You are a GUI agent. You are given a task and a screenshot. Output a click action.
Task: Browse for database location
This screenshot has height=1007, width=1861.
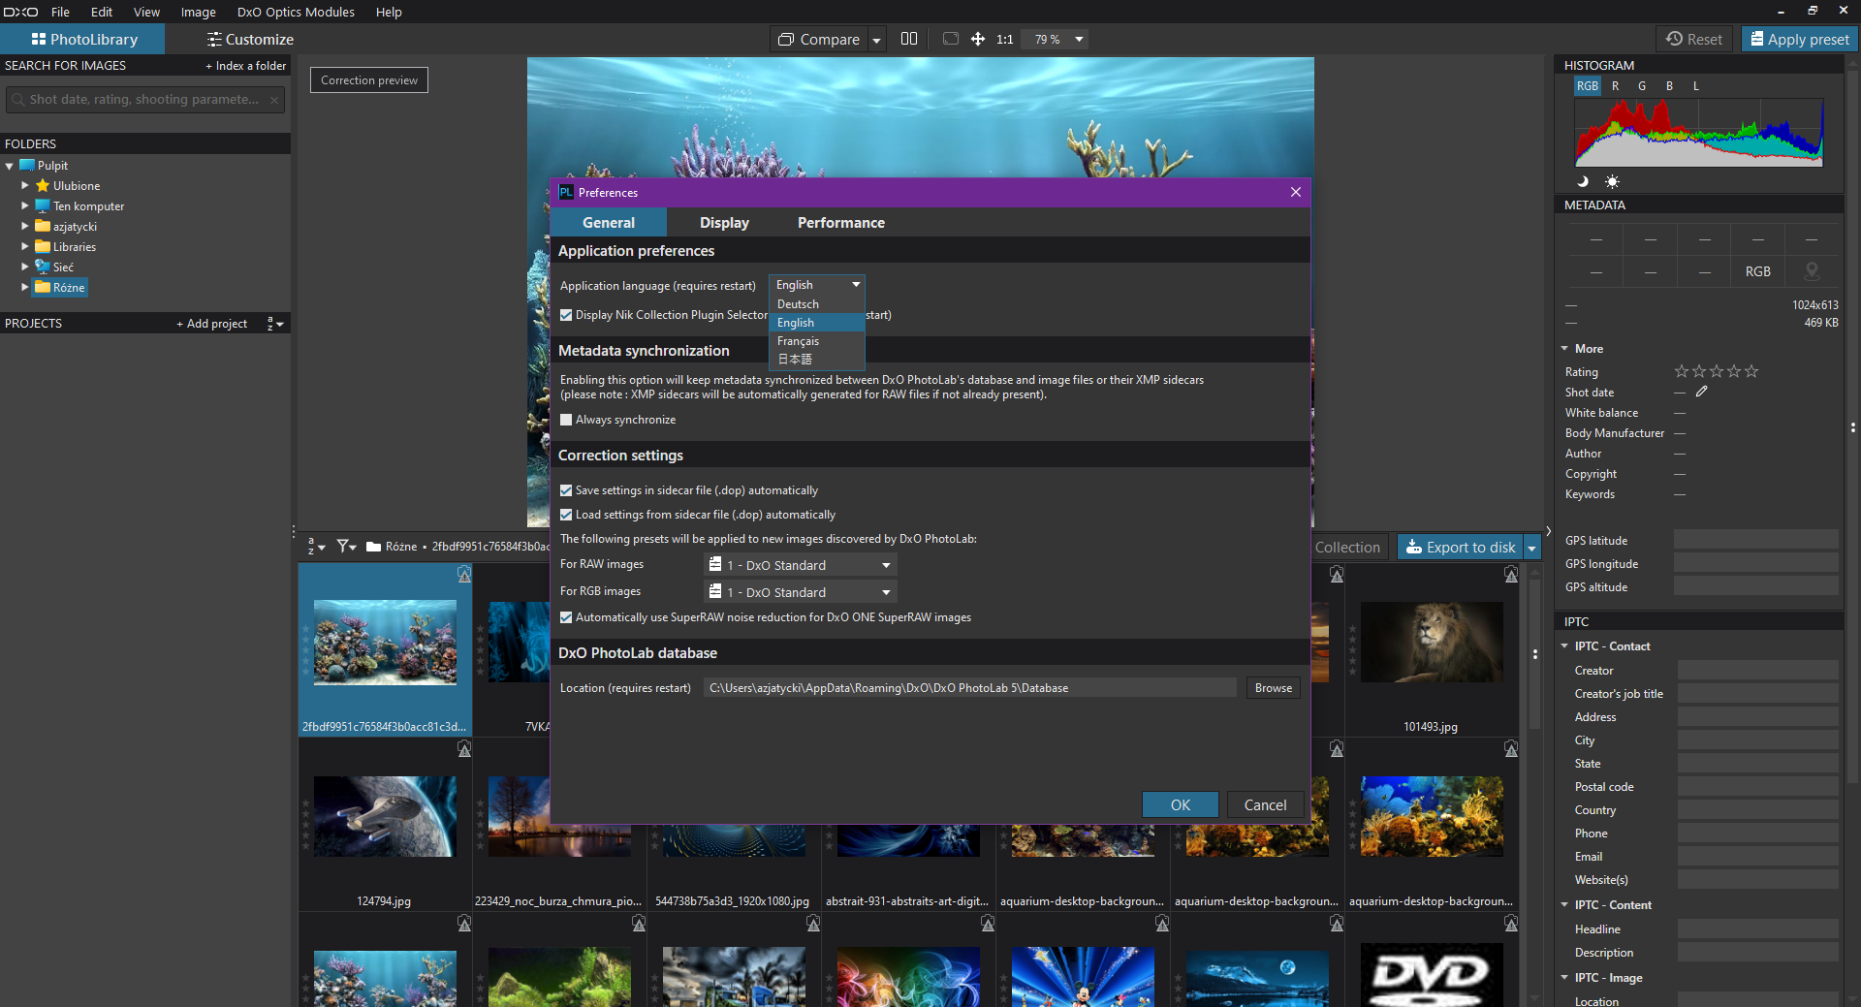pyautogui.click(x=1273, y=688)
